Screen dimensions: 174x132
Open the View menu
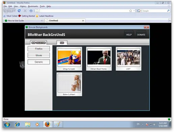[x=16, y=6]
